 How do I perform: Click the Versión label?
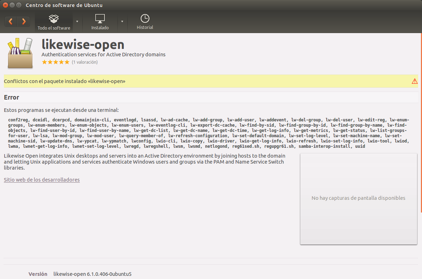click(38, 274)
